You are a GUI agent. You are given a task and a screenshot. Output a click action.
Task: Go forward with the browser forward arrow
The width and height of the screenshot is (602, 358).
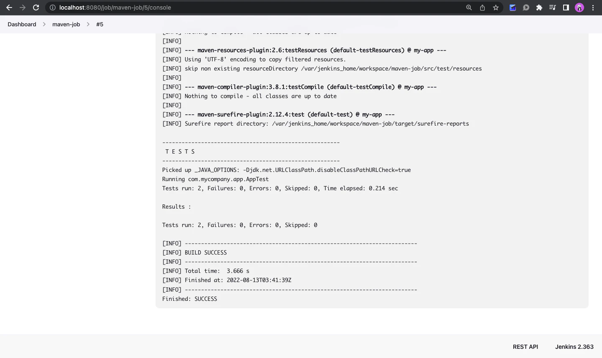pyautogui.click(x=23, y=8)
